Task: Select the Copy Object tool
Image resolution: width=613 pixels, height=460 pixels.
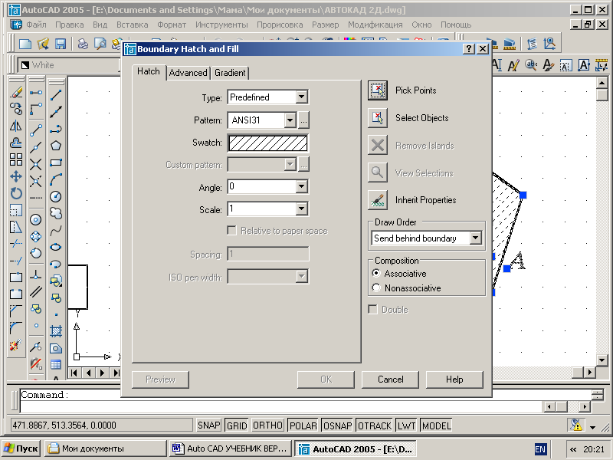Action: 16,109
